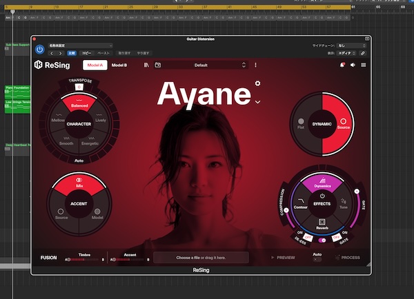Screen dimensions: 414x299
Task: Click the Compression slider handle
Action: click(x=286, y=210)
